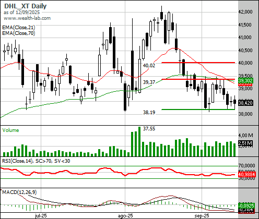Click the jul-25 date axis label
Image resolution: width=259 pixels, height=219 pixels.
tap(41, 216)
